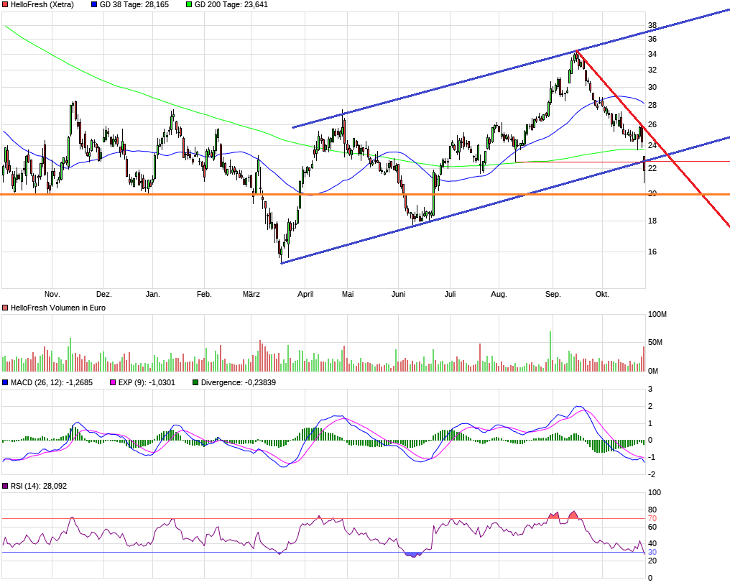
Task: Click the 'Mai' month label
Action: (348, 295)
